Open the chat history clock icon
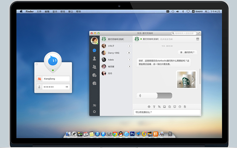Viewport: 237px width, 148px height. click(x=180, y=107)
